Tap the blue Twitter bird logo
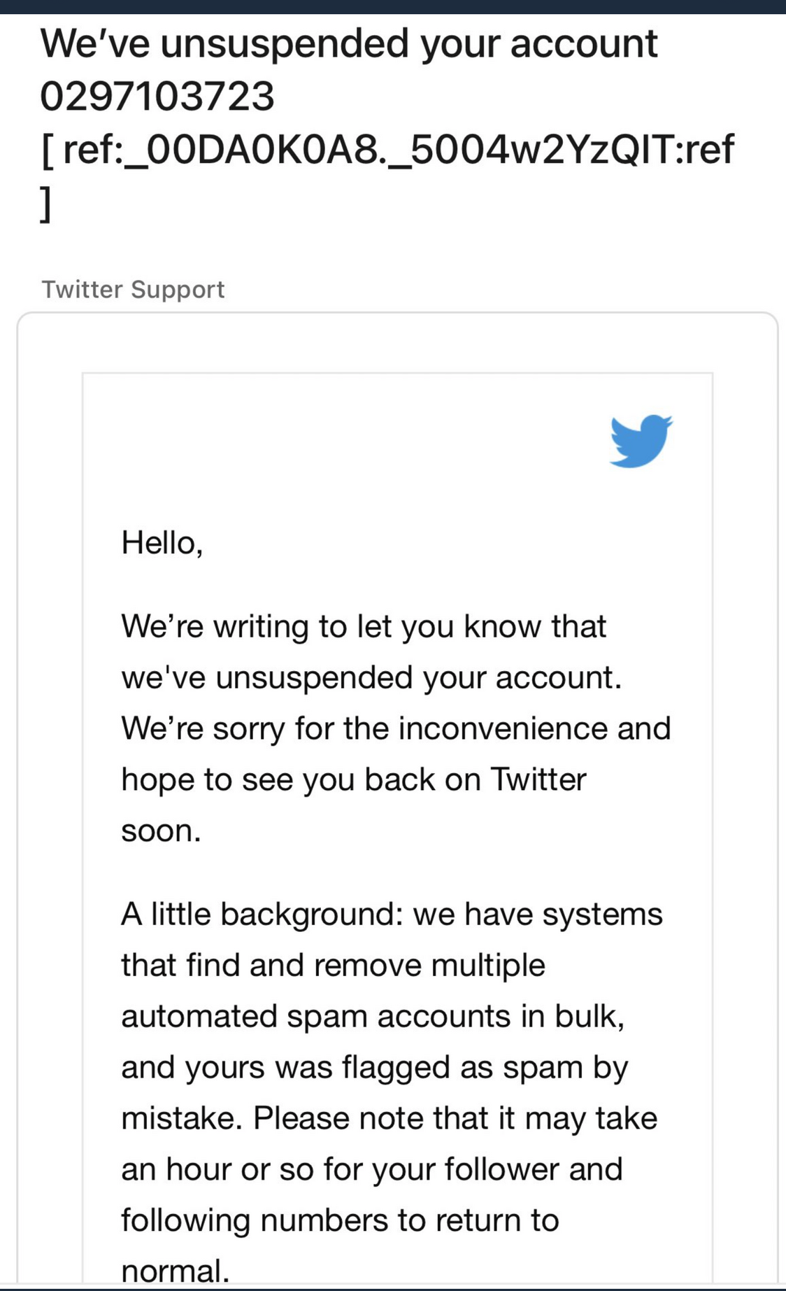This screenshot has height=1291, width=786. point(641,441)
